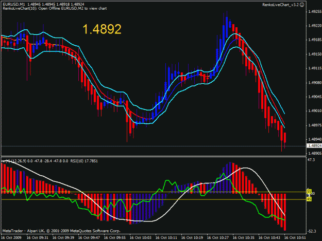Click the 1.49150 price scale label
Screen dimensions: 322x241
(x=315, y=54)
